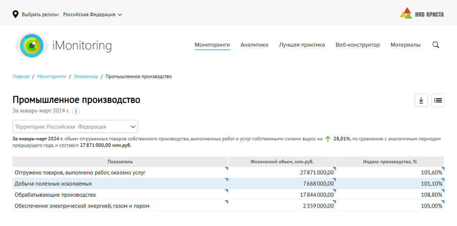457x226 pixels.
Task: Open the Территория dropdown
Action: tap(75, 127)
